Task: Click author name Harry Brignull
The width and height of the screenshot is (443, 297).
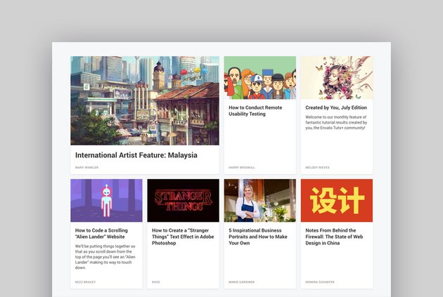Action: (242, 168)
